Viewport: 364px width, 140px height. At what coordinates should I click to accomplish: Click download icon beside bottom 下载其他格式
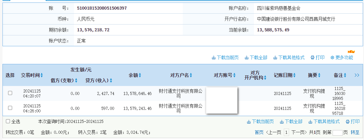310,122
